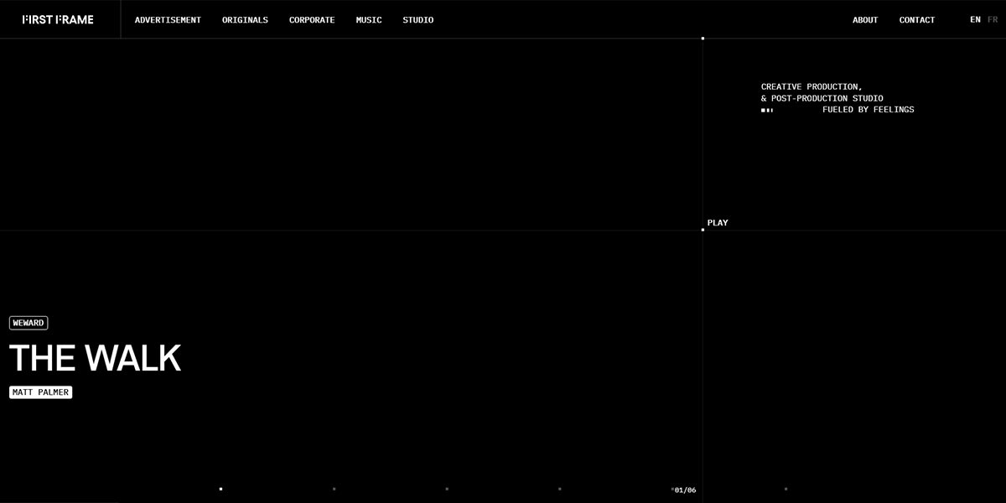This screenshot has height=503, width=1006.
Task: Open the Advertisement section
Action: click(x=168, y=20)
